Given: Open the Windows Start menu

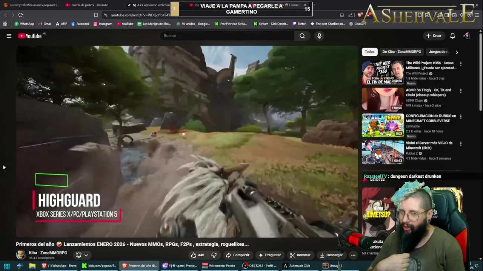Looking at the screenshot, I should [7, 266].
